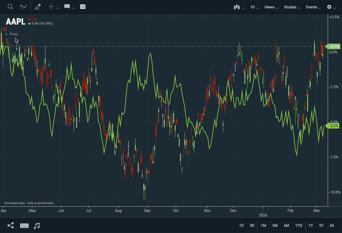The height and width of the screenshot is (233, 342).
Task: Open the Views menu
Action: pos(271,7)
